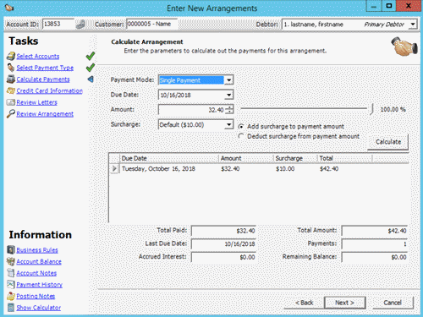The image size is (423, 317).
Task: Open the Posting Notes link
Action: tap(36, 296)
